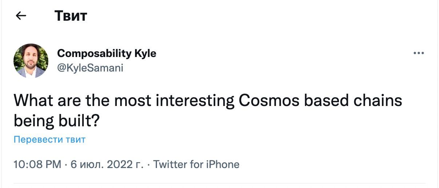Open the three-dot more options menu
The image size is (439, 188).
coord(419,53)
